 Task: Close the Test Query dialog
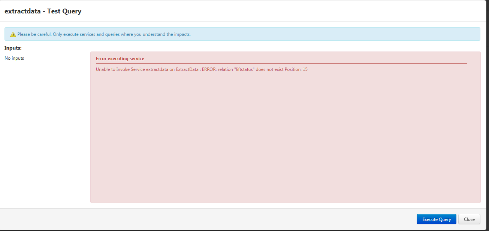[x=469, y=219]
